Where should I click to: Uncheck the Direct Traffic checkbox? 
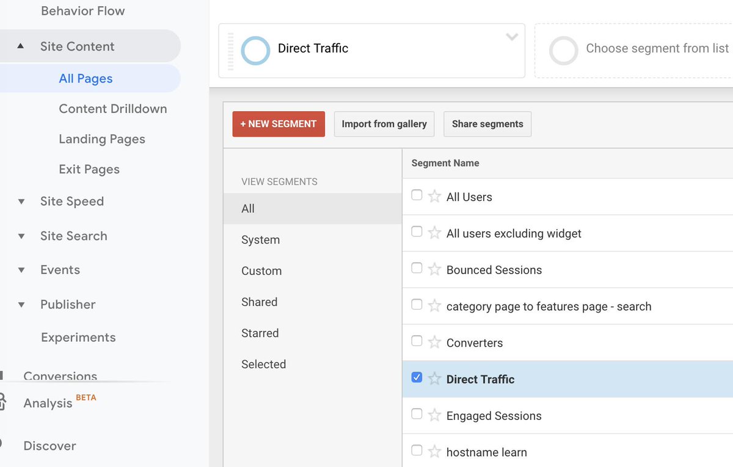coord(417,377)
